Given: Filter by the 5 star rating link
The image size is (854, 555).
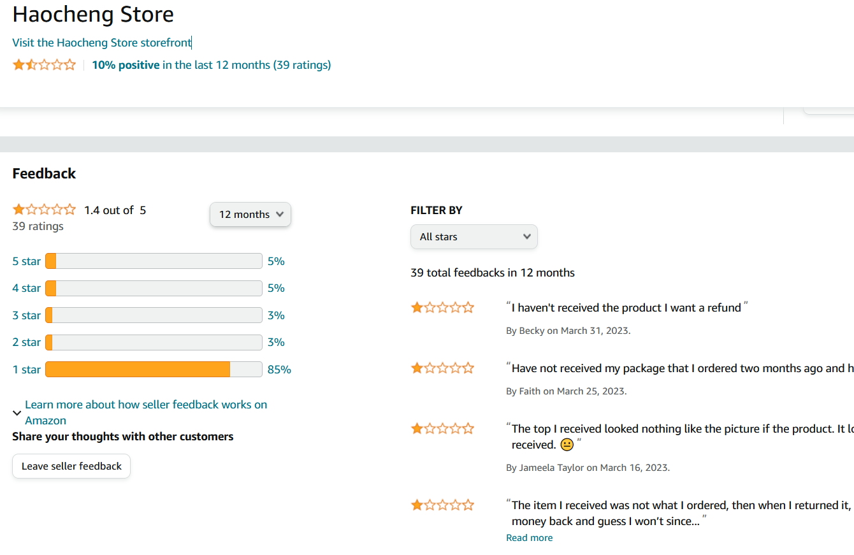Looking at the screenshot, I should tap(26, 261).
